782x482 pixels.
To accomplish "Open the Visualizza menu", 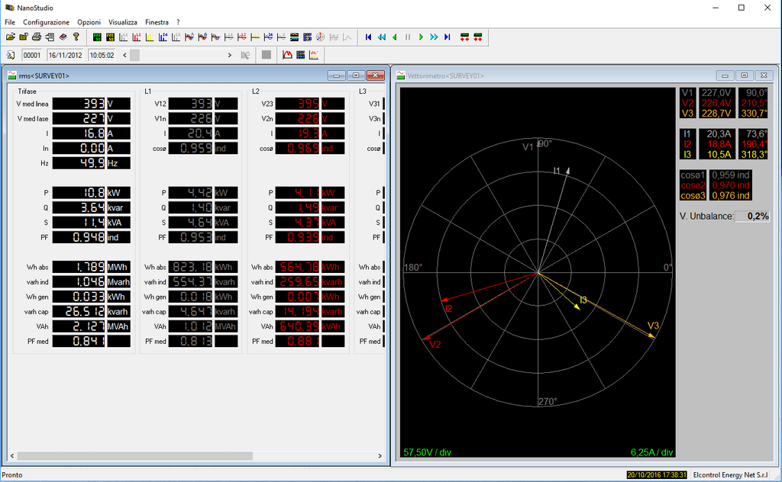I will (123, 22).
